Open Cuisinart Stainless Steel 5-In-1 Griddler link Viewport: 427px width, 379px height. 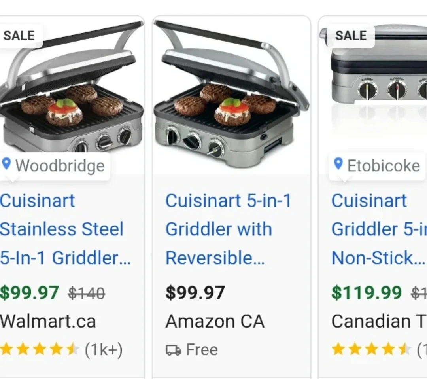(63, 229)
